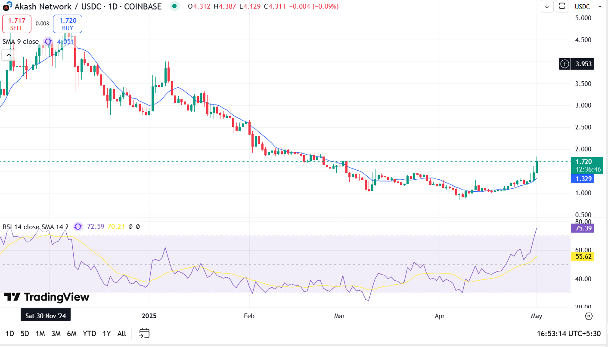Click the TradingView logo
The height and width of the screenshot is (347, 608).
(47, 297)
